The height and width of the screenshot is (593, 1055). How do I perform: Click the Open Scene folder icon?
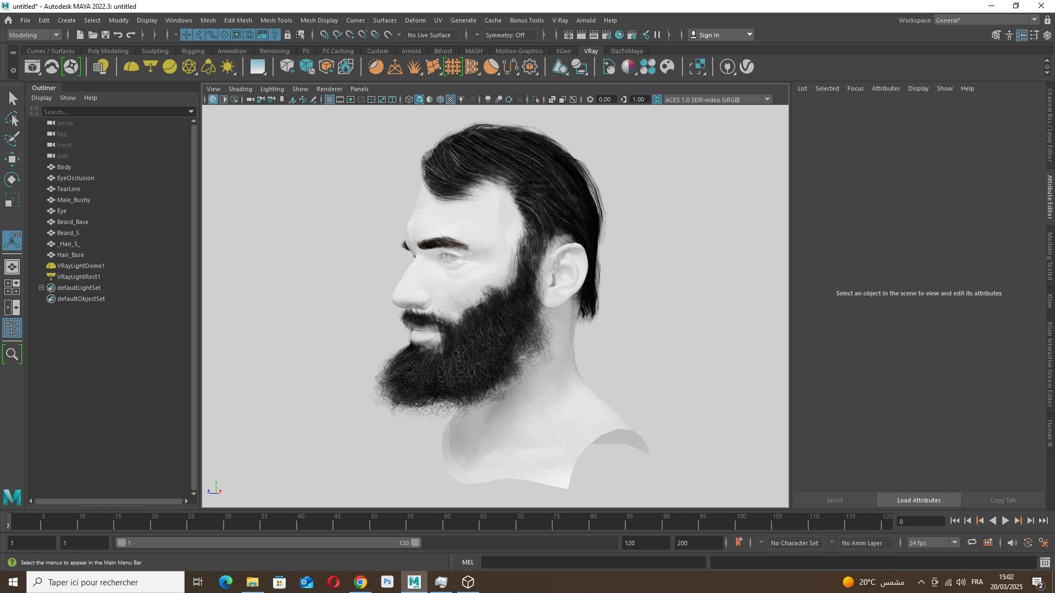[x=93, y=35]
